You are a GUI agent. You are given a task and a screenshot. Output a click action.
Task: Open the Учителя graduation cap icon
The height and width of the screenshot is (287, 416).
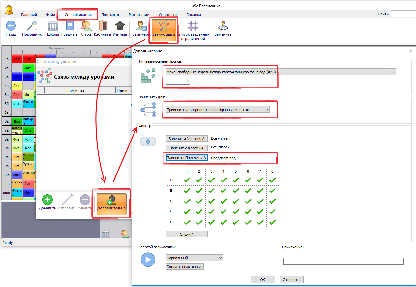pos(120,26)
